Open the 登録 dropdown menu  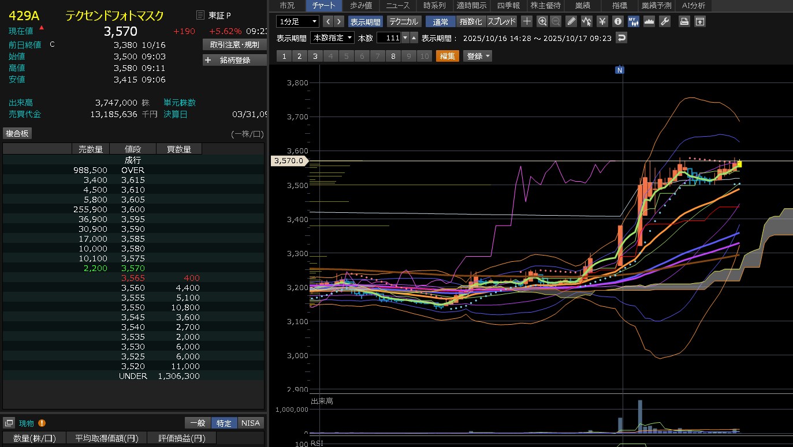tap(478, 56)
